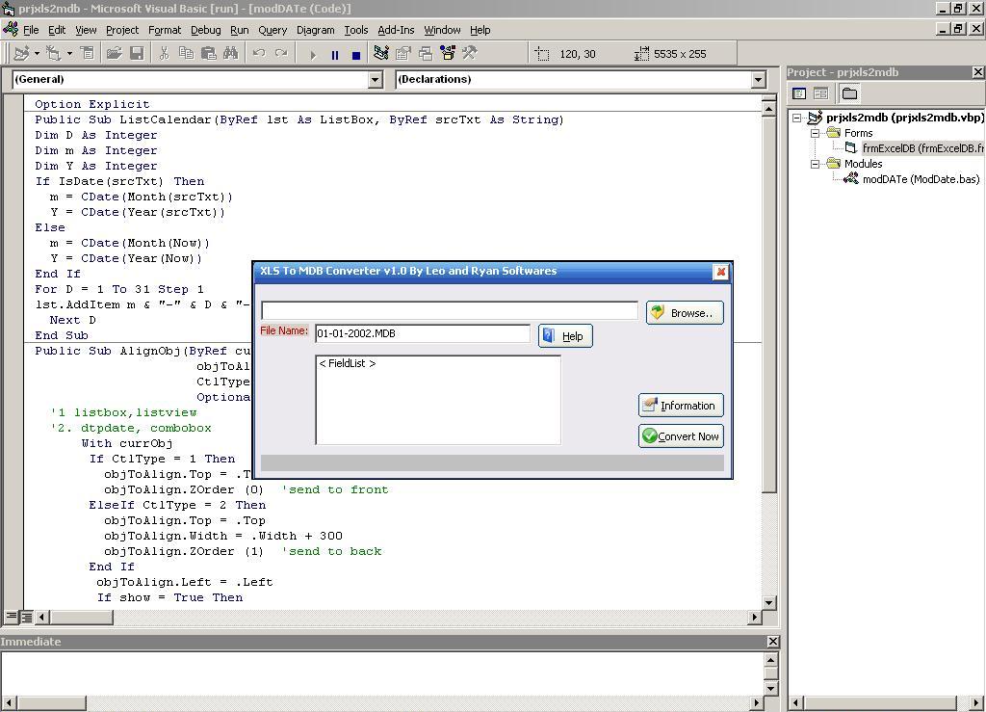Click the Help button in converter dialog
Image resolution: width=986 pixels, height=712 pixels.
pos(565,336)
